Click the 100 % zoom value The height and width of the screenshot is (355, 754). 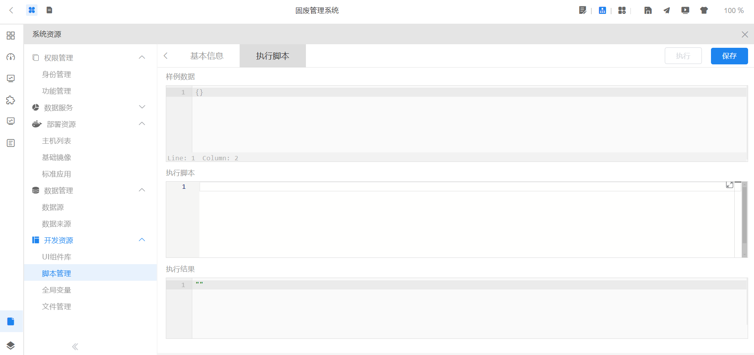(733, 11)
